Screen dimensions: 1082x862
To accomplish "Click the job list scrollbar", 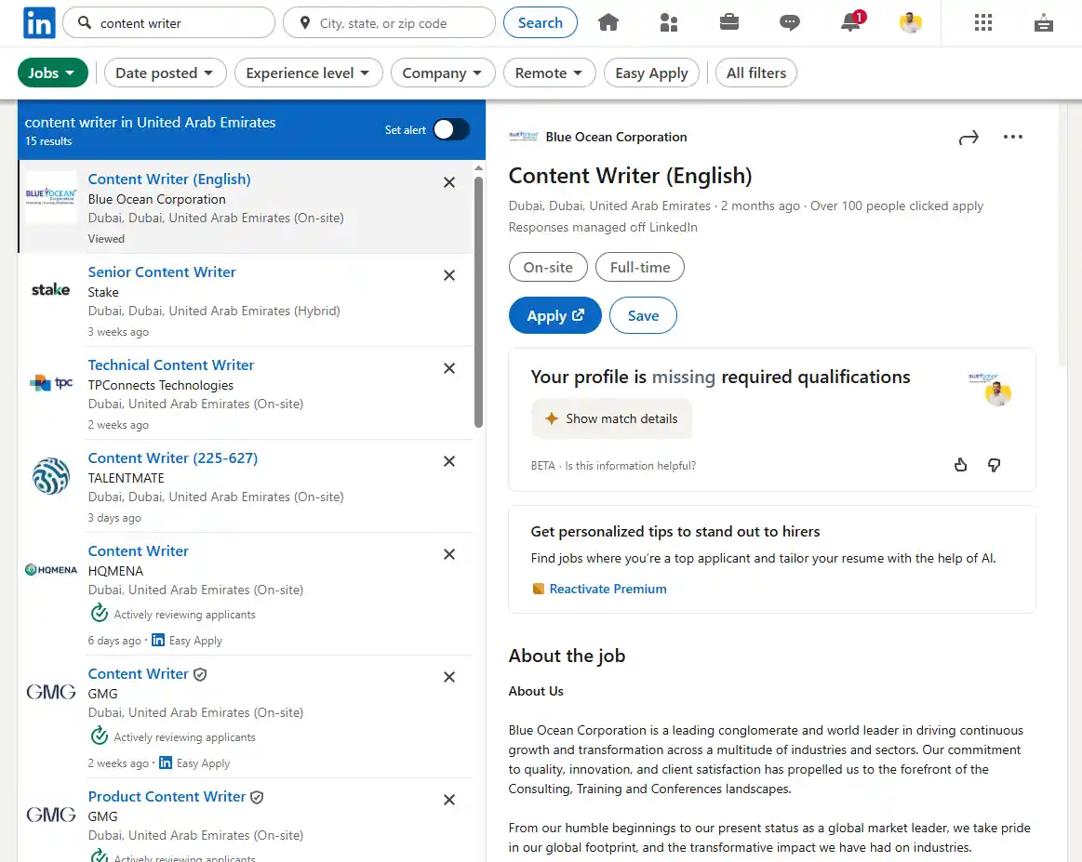I will [479, 302].
